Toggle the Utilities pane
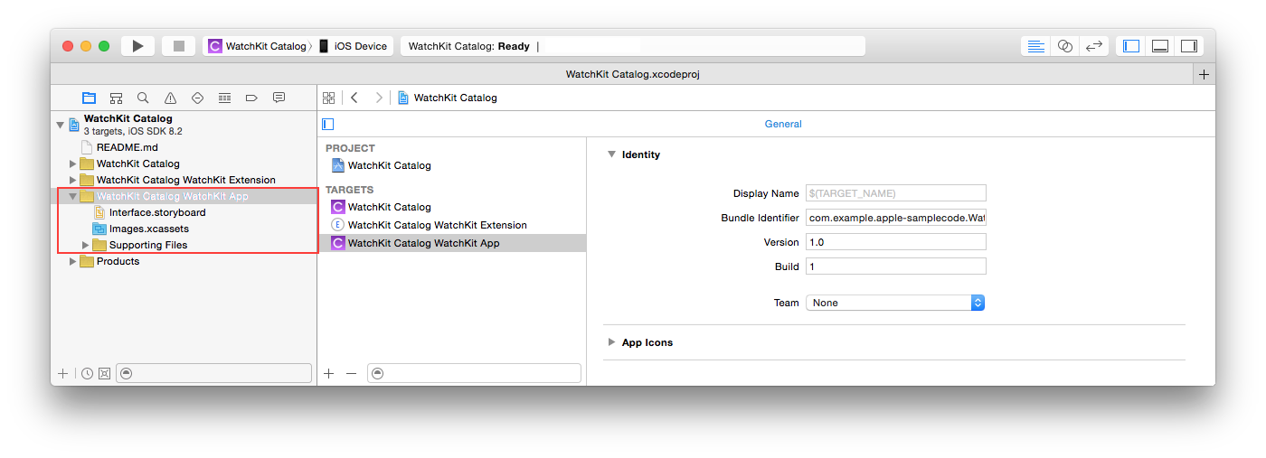This screenshot has height=458, width=1266. tap(1189, 46)
